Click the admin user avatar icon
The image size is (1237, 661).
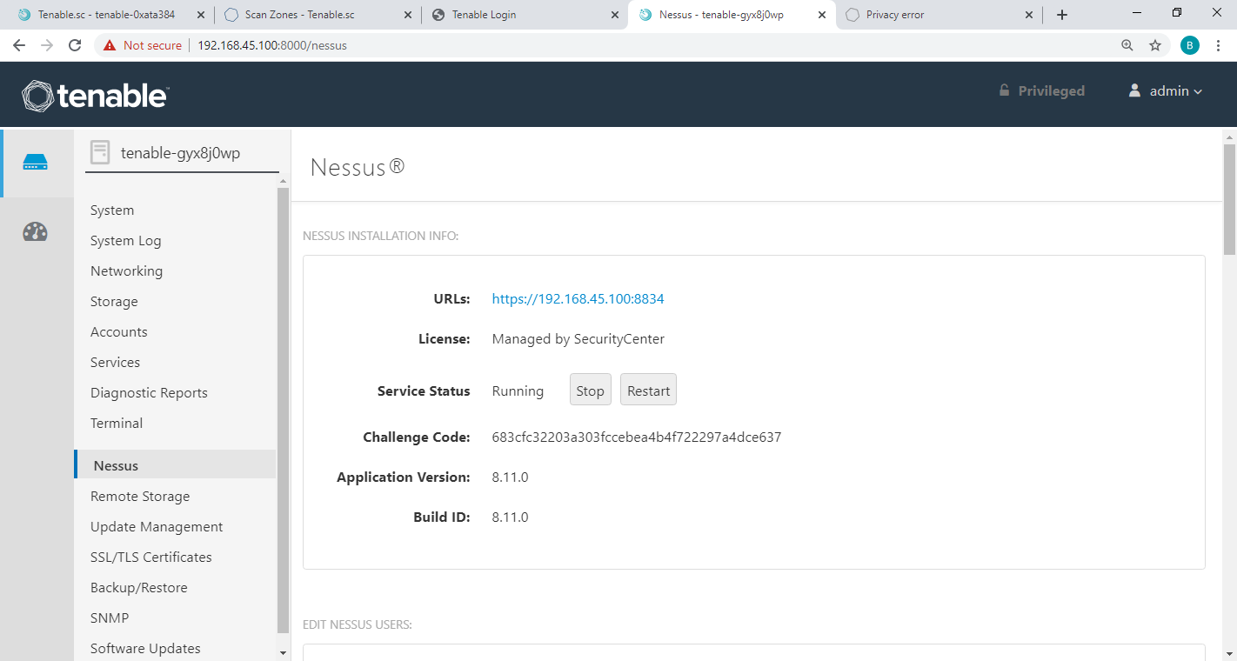coord(1134,90)
